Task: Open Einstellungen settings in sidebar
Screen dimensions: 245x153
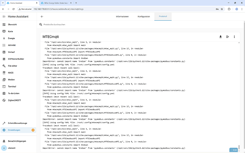Action: coord(18,130)
